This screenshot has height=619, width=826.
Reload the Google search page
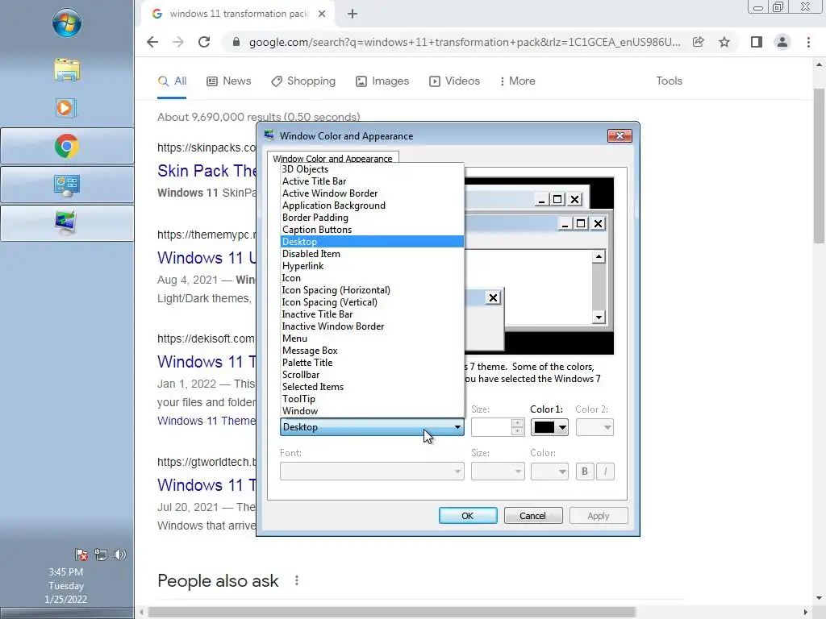(204, 42)
